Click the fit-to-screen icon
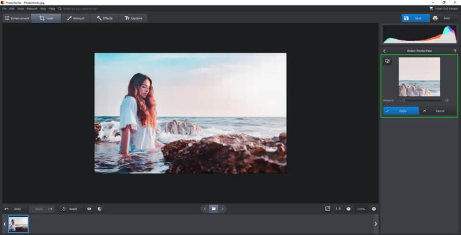This screenshot has height=235, width=461. 328,209
